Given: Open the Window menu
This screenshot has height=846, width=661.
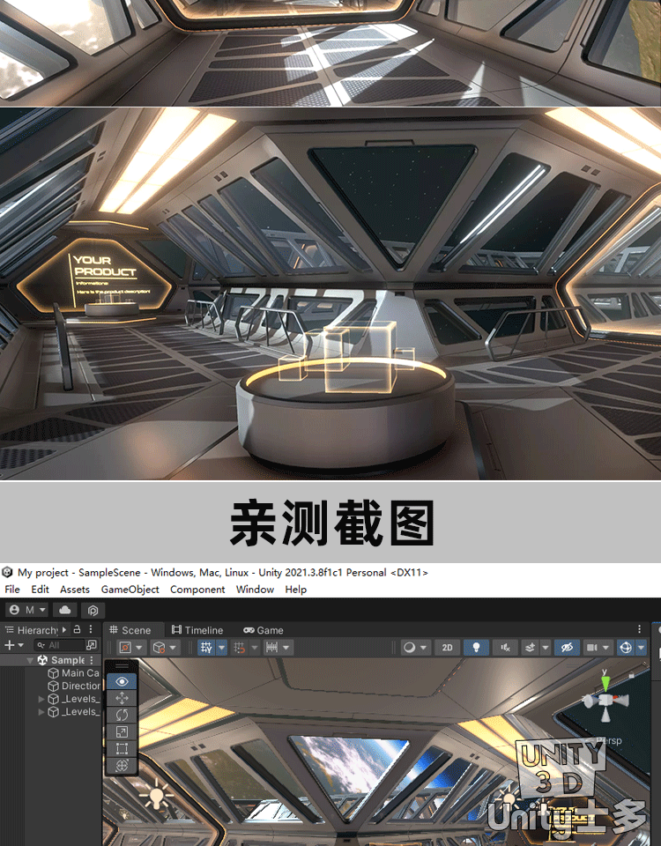Looking at the screenshot, I should [x=255, y=590].
